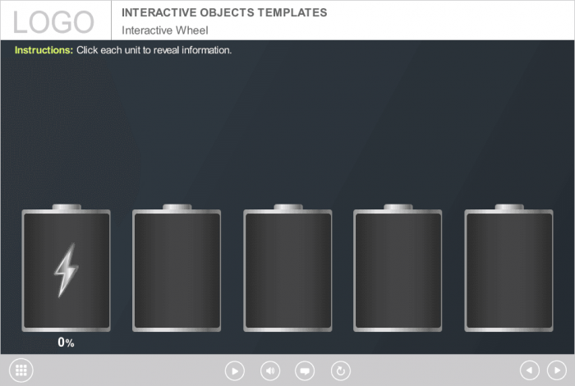Go to previous slide arrow
Image resolution: width=575 pixels, height=386 pixels.
530,370
